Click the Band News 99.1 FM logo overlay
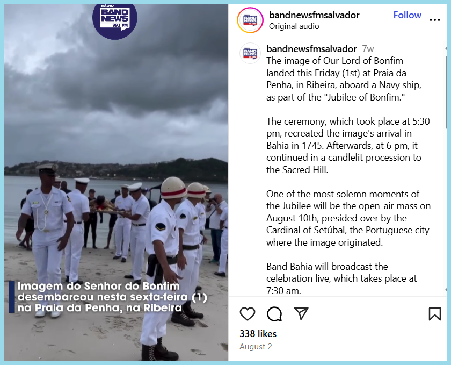Image resolution: width=451 pixels, height=365 pixels. point(115,19)
